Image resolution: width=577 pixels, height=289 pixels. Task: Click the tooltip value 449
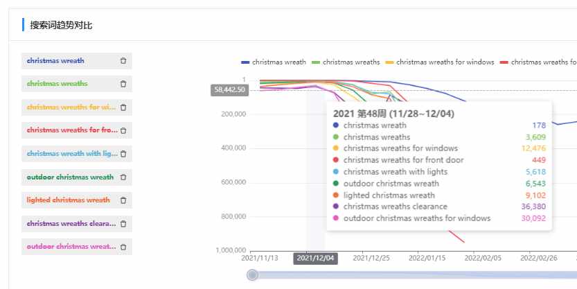[539, 160]
